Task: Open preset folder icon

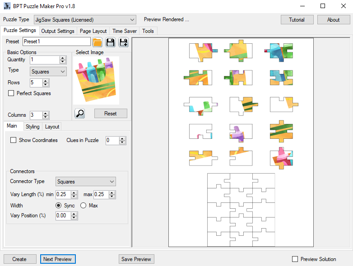Action: 97,42
